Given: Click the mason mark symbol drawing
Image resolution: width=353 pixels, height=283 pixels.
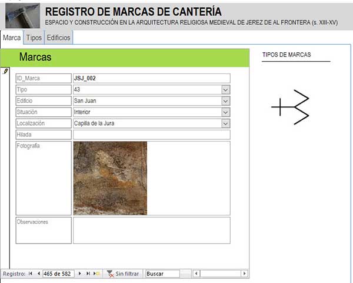Looking at the screenshot, I should point(290,107).
